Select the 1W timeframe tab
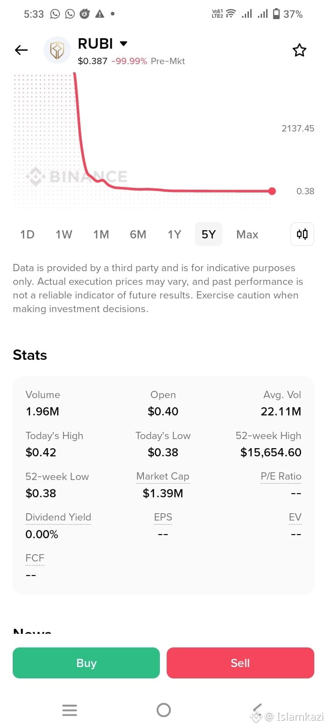This screenshot has height=728, width=327. [x=64, y=234]
